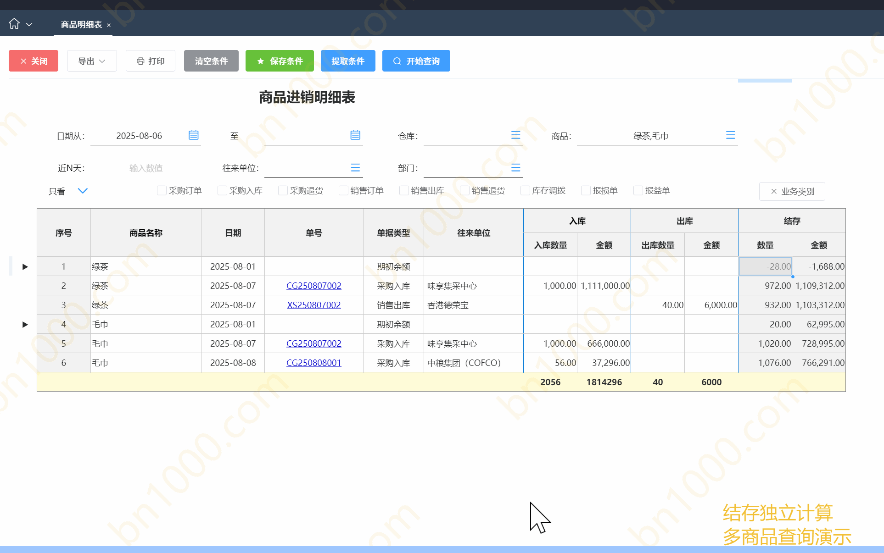Click the total 1814296 in the summary row
Screen dimensions: 884x553
(x=604, y=382)
